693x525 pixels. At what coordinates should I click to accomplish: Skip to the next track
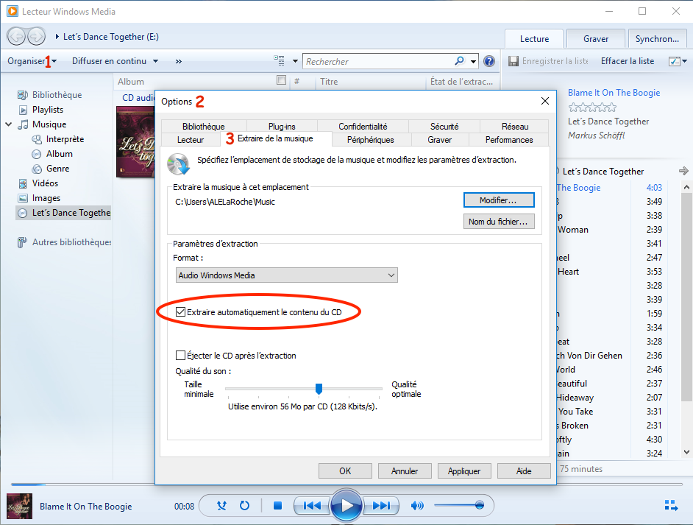tap(381, 506)
